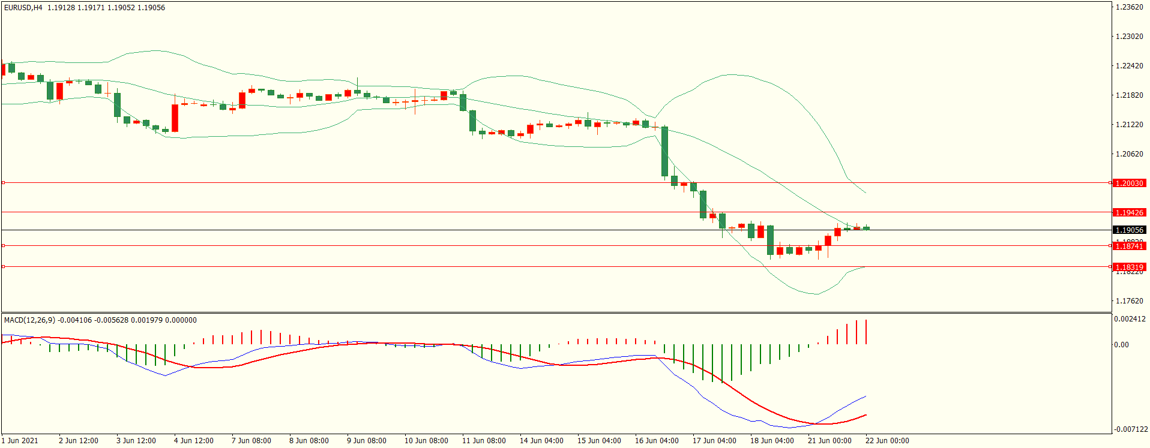Click the 10 Jun 08:00 time label
This screenshot has width=1150, height=448.
coord(426,441)
